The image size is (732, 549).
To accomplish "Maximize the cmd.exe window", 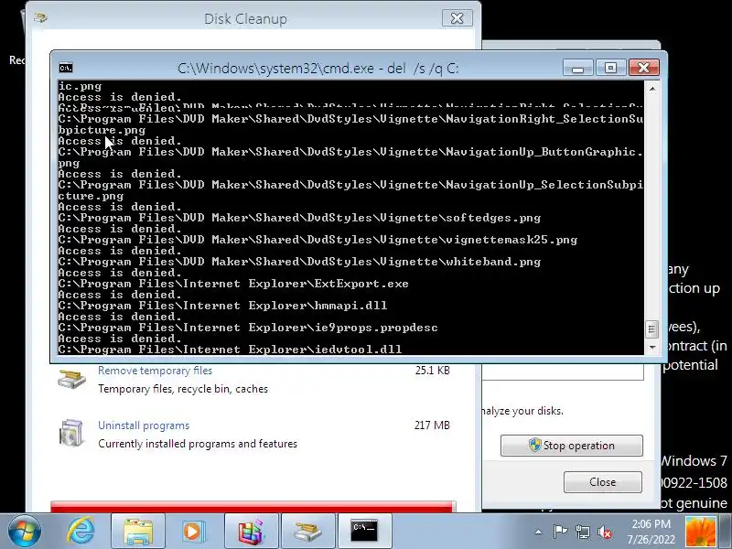I will coord(610,68).
